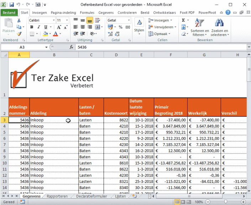The width and height of the screenshot is (251, 205).
Task: Click the Cut scissors icon
Action: click(19, 20)
